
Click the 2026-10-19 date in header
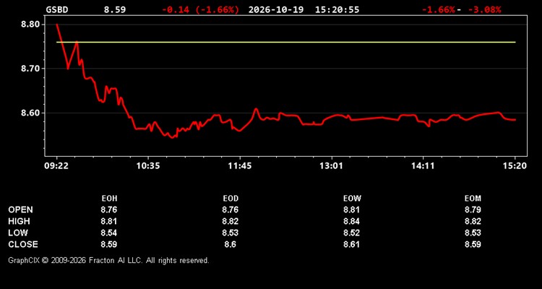276,9
